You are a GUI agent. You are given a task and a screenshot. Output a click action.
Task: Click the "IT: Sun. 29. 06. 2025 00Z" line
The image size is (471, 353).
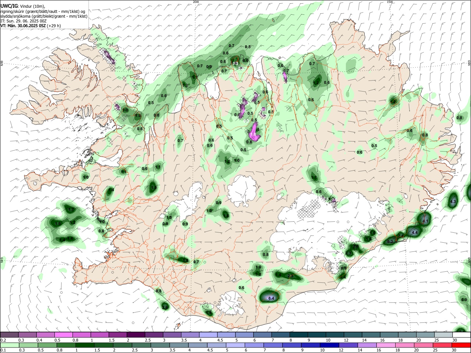[x=23, y=21]
